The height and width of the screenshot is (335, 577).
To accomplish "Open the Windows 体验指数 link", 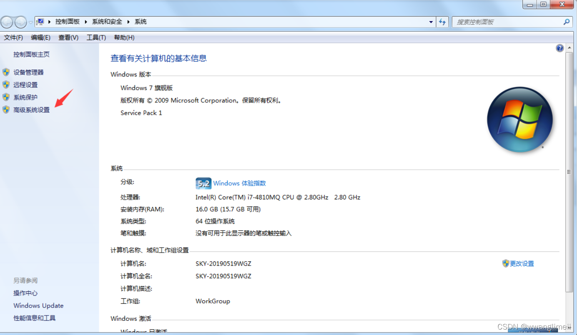I will (239, 183).
